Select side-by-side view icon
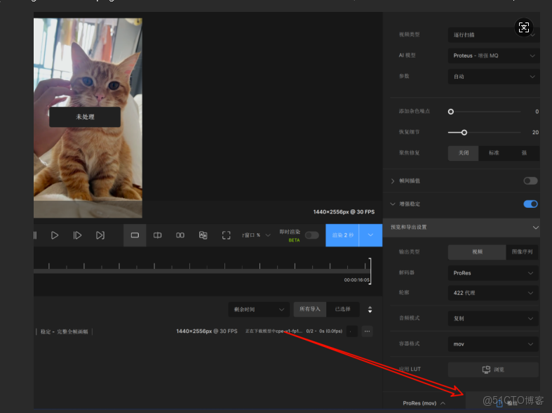 tap(180, 235)
